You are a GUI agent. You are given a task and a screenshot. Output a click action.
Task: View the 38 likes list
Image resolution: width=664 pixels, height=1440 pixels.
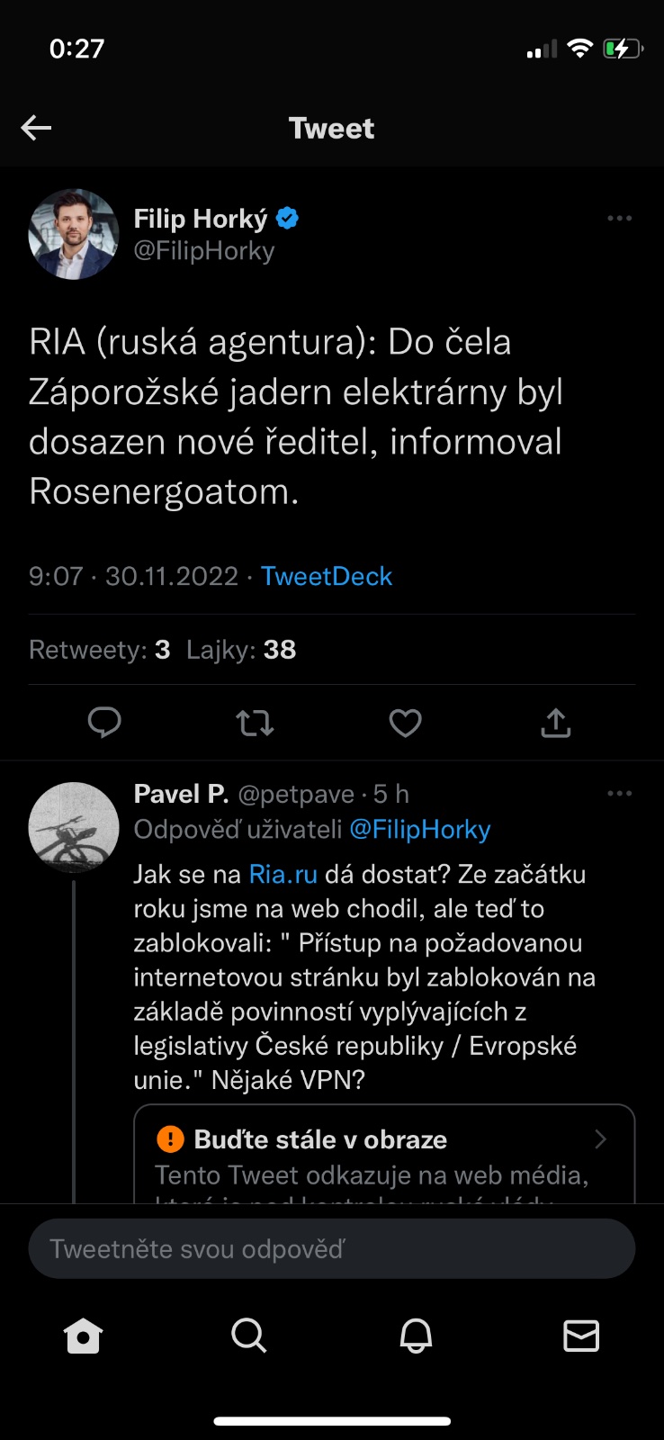click(x=241, y=650)
